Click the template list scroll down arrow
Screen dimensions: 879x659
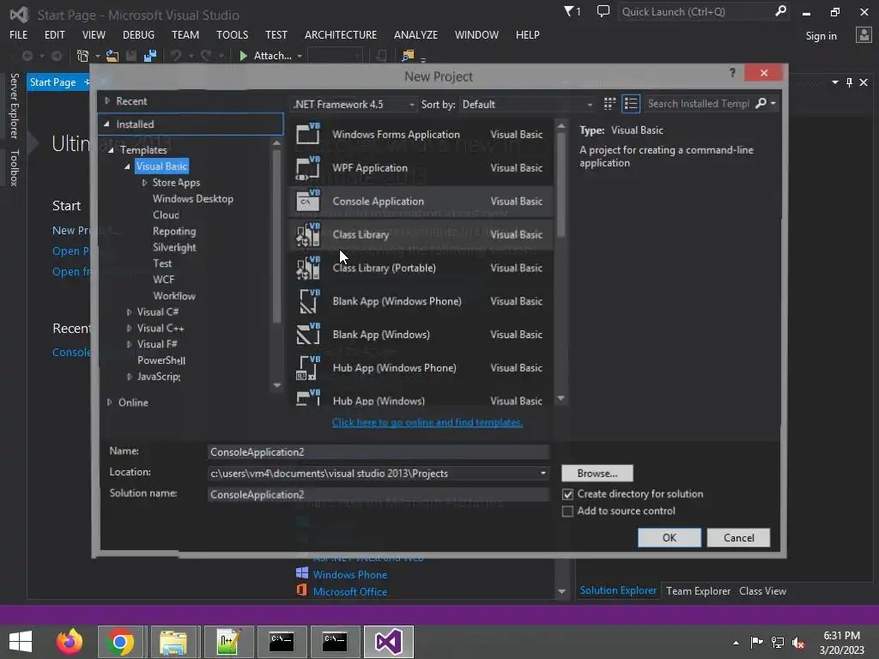click(x=561, y=398)
